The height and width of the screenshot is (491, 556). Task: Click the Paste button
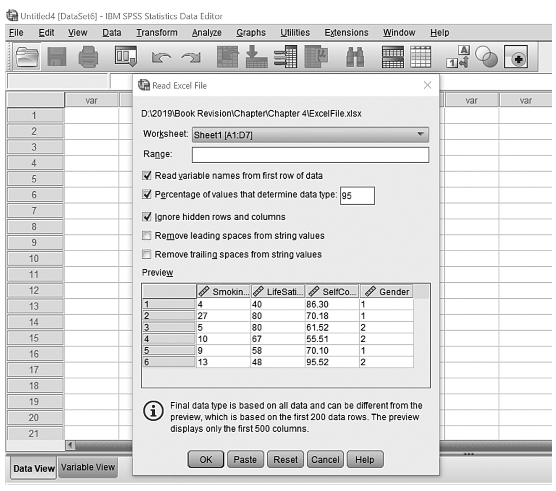[x=245, y=460]
